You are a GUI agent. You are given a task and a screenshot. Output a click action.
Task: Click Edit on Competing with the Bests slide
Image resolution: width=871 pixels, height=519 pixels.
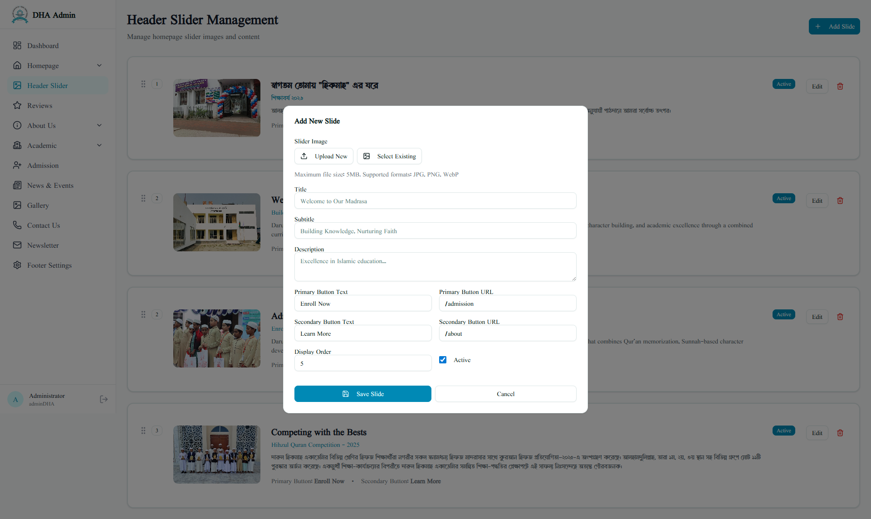pyautogui.click(x=817, y=433)
